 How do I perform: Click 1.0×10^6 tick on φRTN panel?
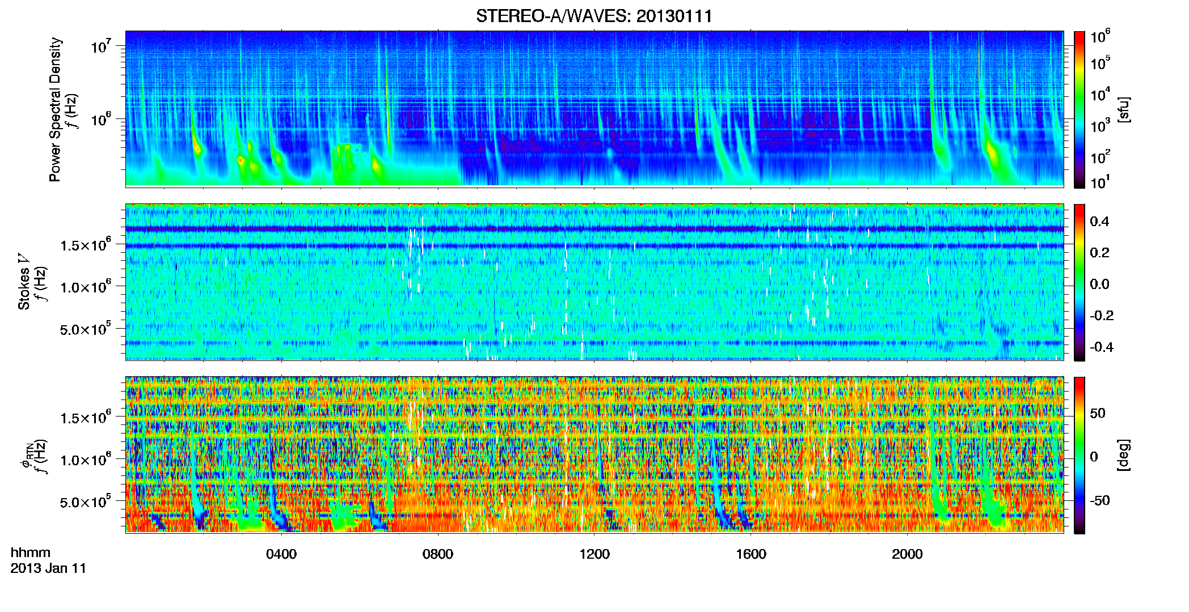(86, 460)
